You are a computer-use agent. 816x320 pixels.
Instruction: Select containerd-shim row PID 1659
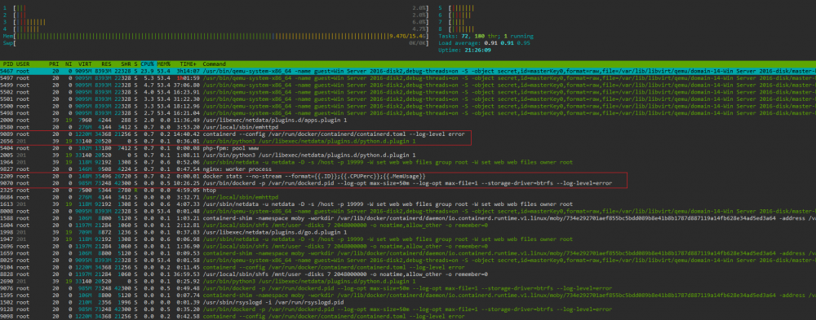coord(408,253)
